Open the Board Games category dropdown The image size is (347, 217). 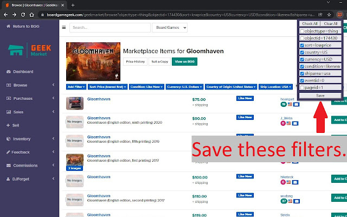tap(170, 28)
